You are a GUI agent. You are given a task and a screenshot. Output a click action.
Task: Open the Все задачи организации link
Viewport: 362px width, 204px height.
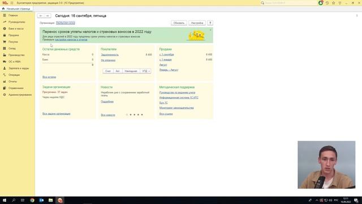57,113
